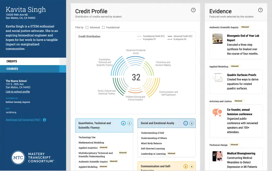Click Download full transcript (PDF) link
Screen dimensions: 272x171
click(x=23, y=120)
